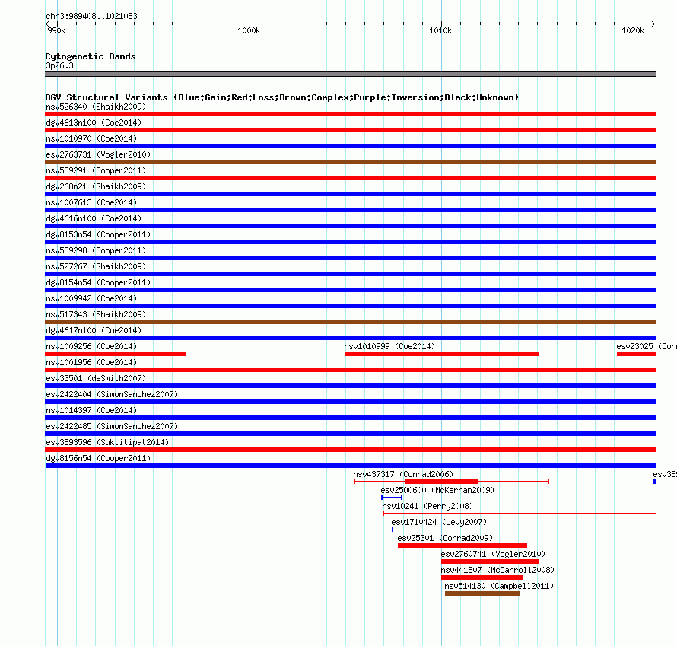Open the dgv8156n54 (Cooper2011) blue bar
677x646 pixels.
point(350,466)
